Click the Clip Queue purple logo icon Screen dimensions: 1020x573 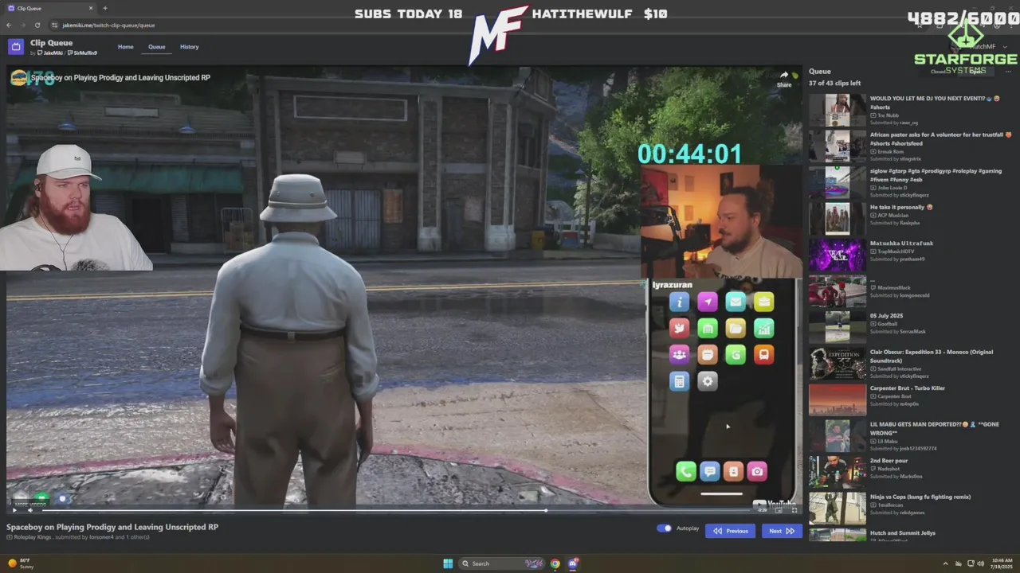pos(16,47)
